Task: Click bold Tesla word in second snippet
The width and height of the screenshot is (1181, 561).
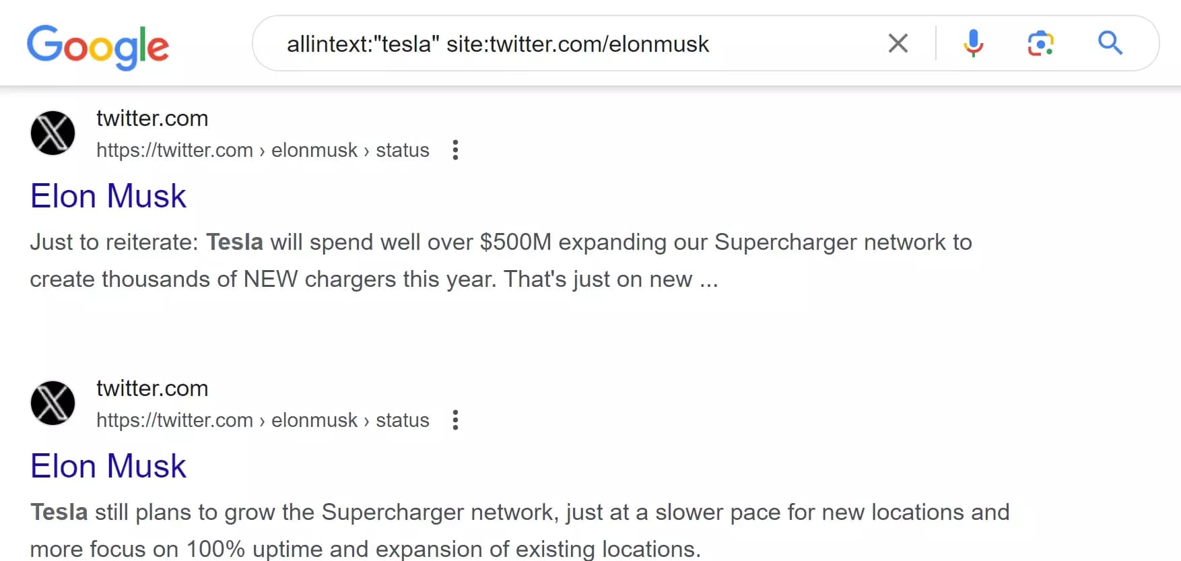Action: point(59,513)
